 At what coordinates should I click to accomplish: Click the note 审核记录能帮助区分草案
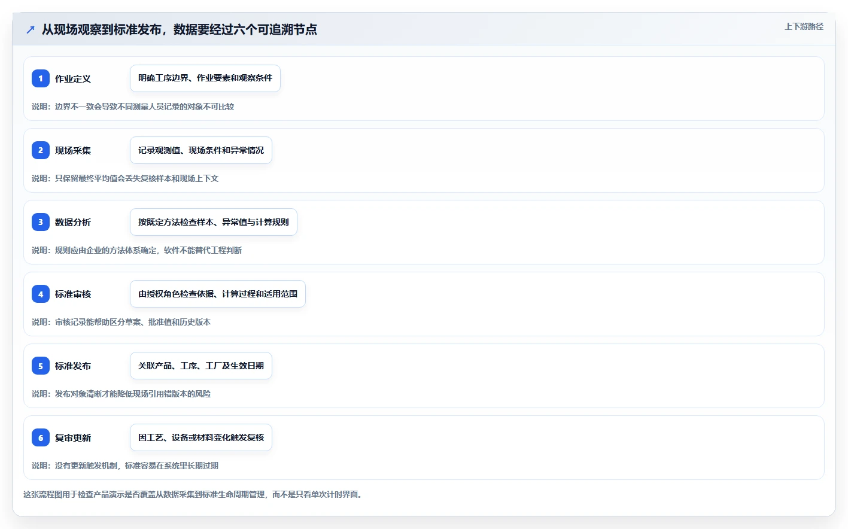(x=121, y=322)
